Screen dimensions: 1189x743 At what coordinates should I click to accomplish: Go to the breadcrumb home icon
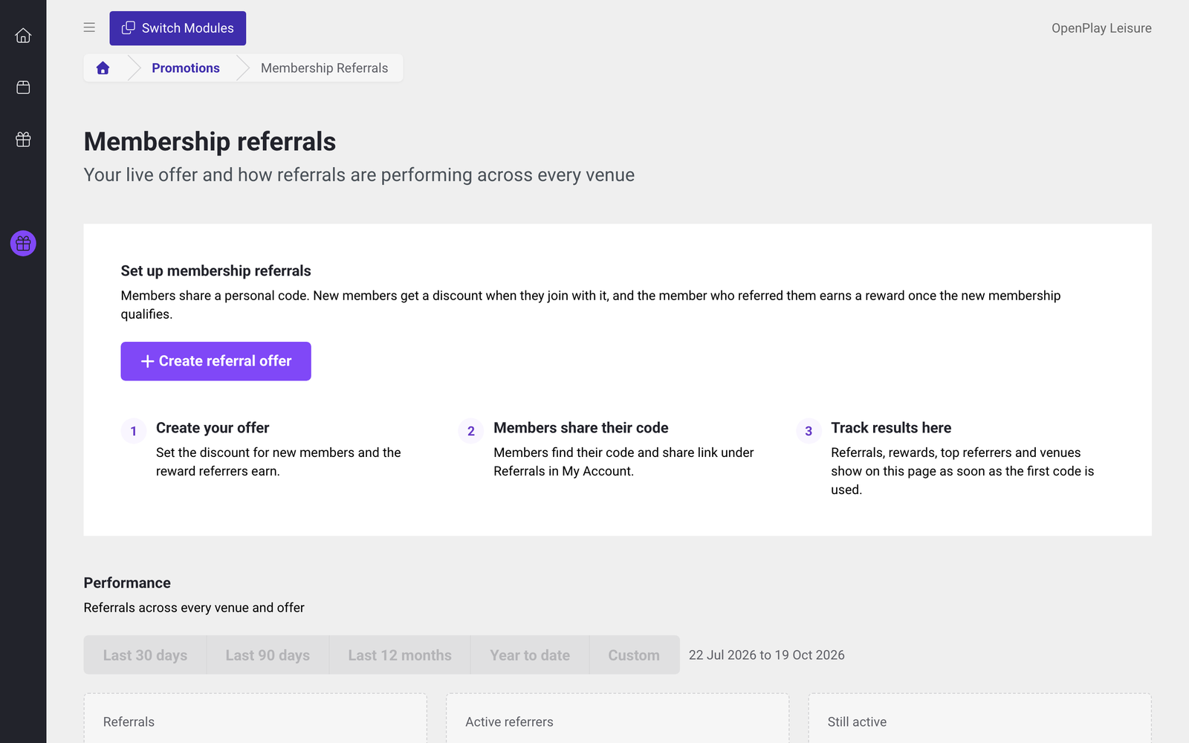tap(103, 68)
